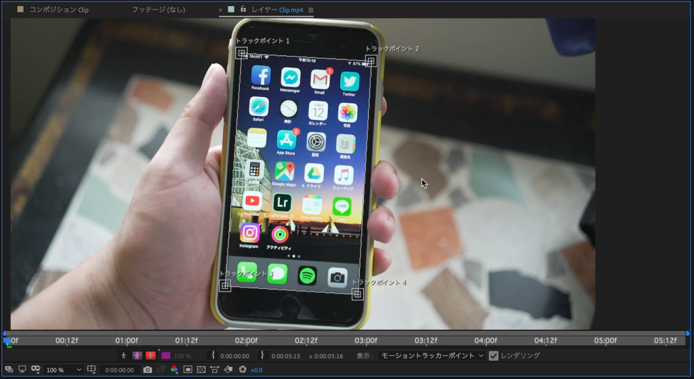The height and width of the screenshot is (379, 694).
Task: Click the 01:00f mark on time ruler
Action: pyautogui.click(x=127, y=340)
